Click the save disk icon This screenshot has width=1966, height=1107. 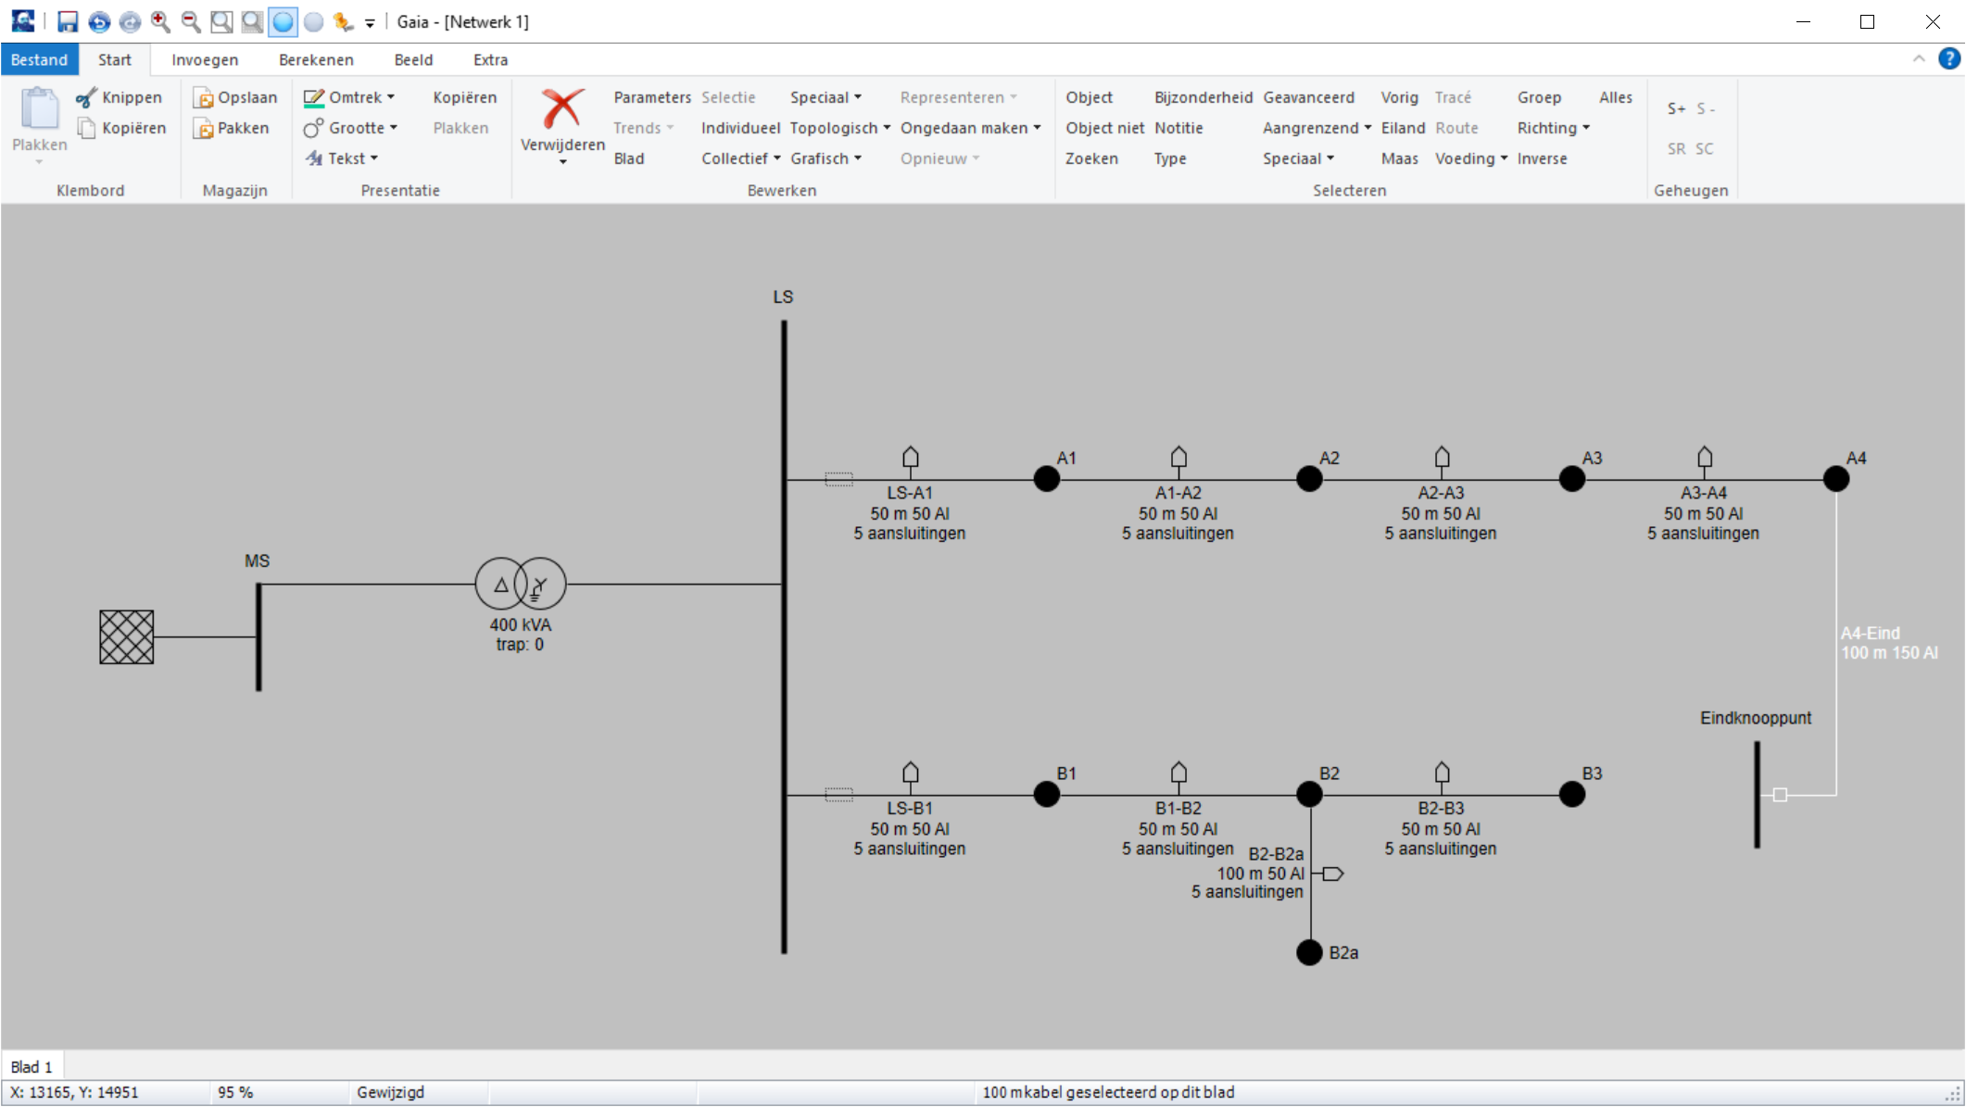point(68,21)
